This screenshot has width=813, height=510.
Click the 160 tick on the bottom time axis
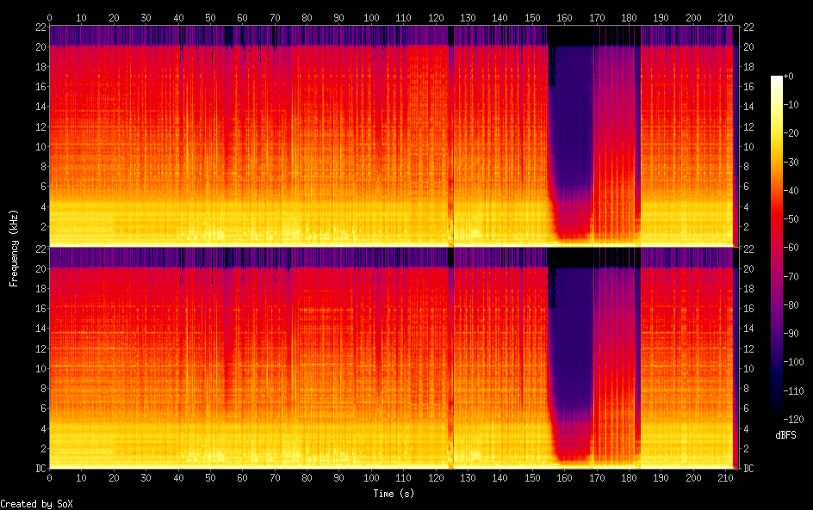point(564,477)
